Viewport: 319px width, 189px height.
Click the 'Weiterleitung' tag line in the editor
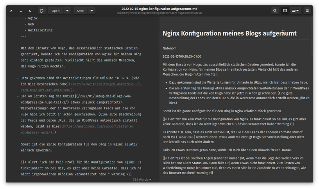click(40, 30)
